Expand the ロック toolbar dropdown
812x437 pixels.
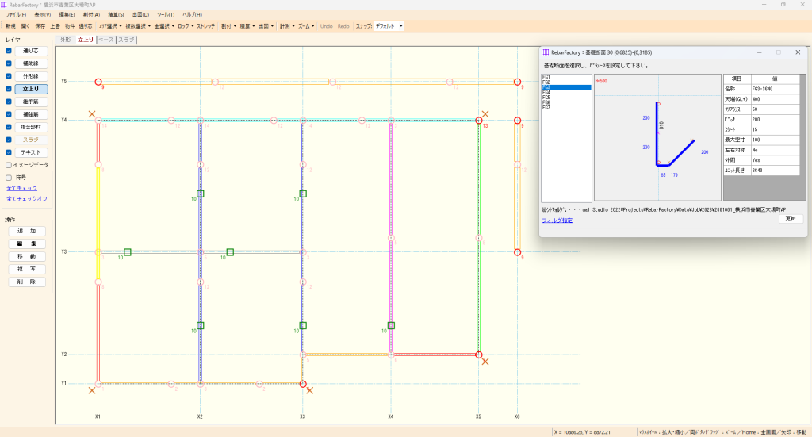pos(185,26)
